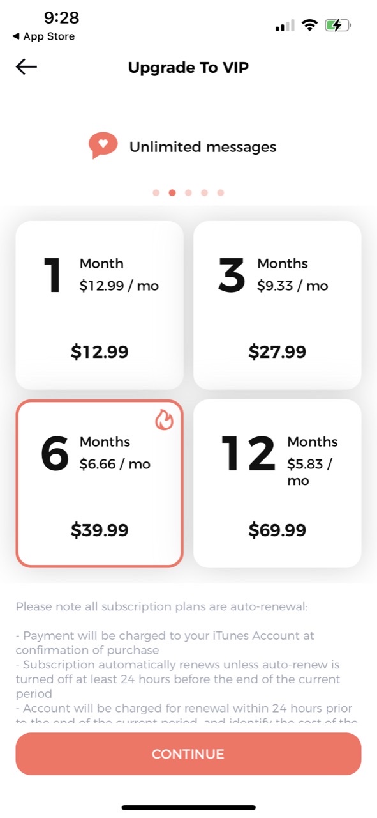Go to fourth carousel page dot
The image size is (377, 818).
204,192
